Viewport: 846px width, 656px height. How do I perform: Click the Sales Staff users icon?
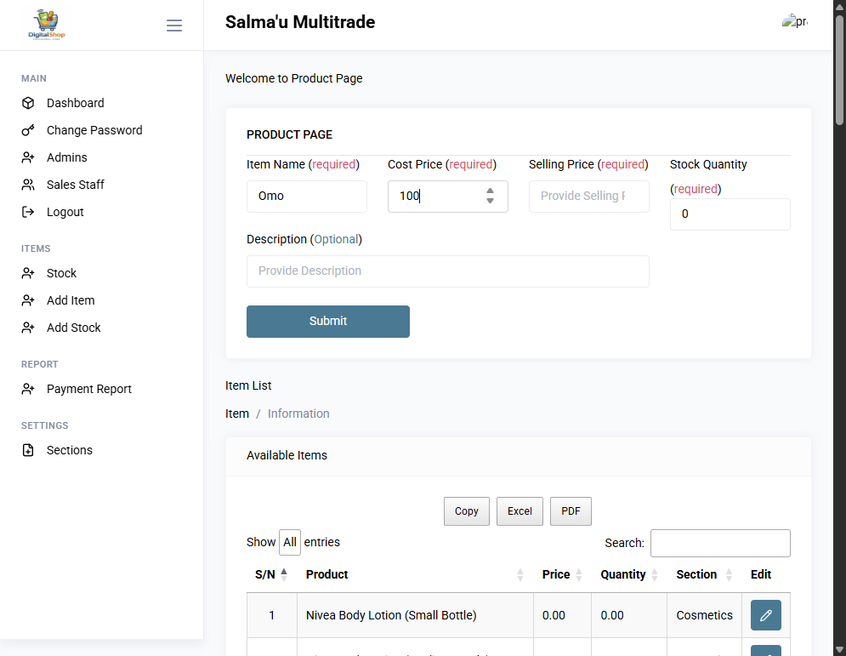coord(28,185)
